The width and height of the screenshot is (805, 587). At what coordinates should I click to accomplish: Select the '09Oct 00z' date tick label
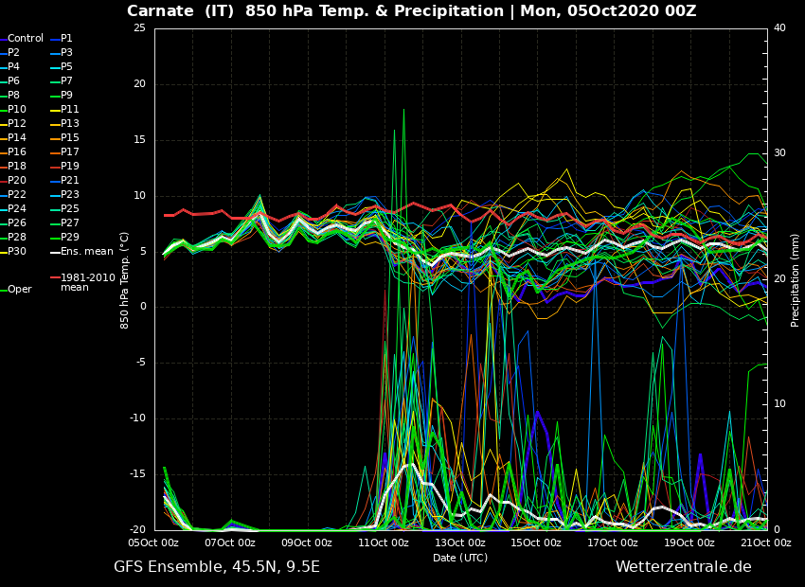[308, 543]
